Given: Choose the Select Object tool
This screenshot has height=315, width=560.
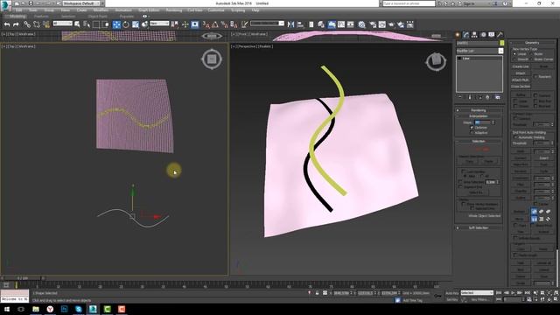Looking at the screenshot, I should 77,24.
